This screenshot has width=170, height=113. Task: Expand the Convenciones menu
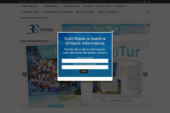51,6
